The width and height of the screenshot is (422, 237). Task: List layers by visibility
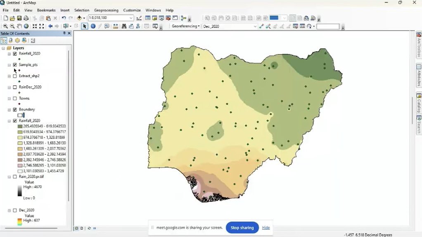point(17,40)
